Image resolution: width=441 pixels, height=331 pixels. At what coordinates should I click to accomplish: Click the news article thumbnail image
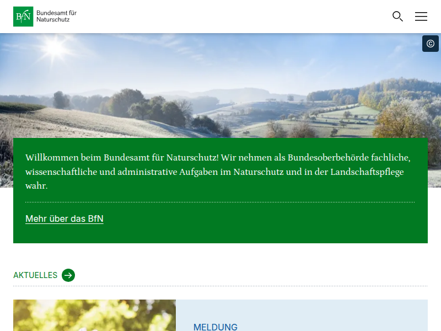click(x=94, y=316)
